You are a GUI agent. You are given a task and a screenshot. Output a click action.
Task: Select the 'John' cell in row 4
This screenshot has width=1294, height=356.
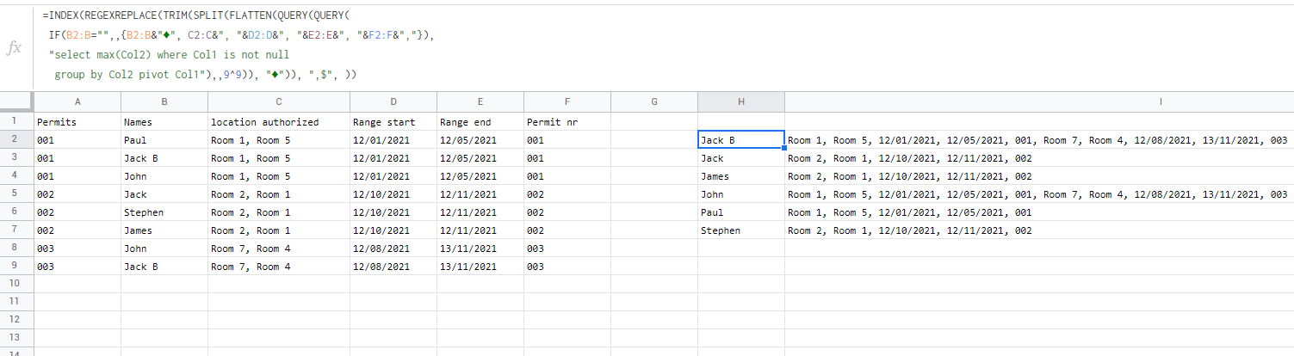click(164, 175)
